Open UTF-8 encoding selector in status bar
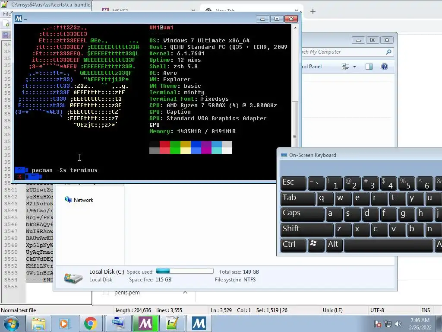442x332 pixels. pyautogui.click(x=377, y=310)
